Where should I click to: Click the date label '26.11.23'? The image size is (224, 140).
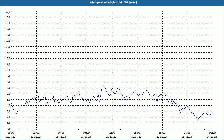click(212, 137)
